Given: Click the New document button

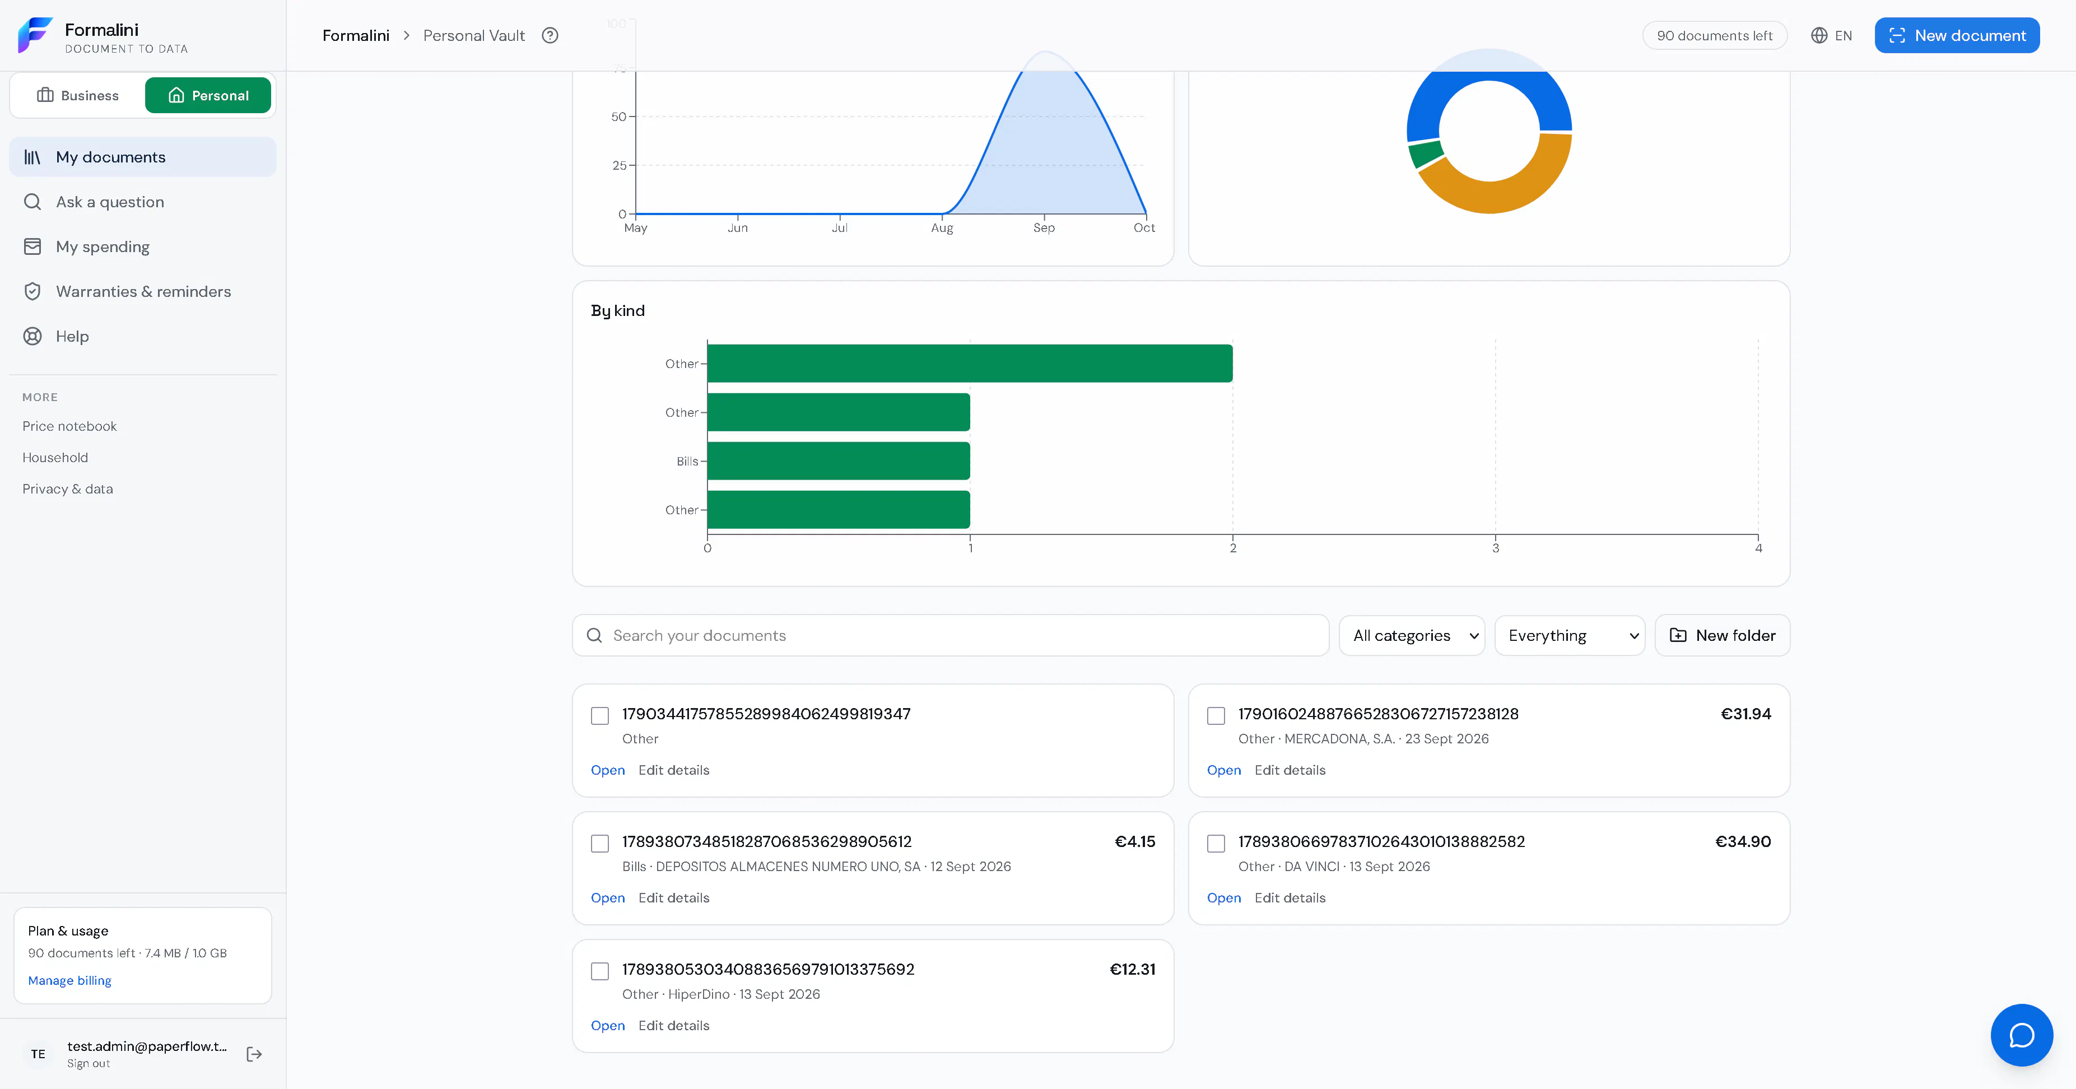Looking at the screenshot, I should click(1957, 35).
